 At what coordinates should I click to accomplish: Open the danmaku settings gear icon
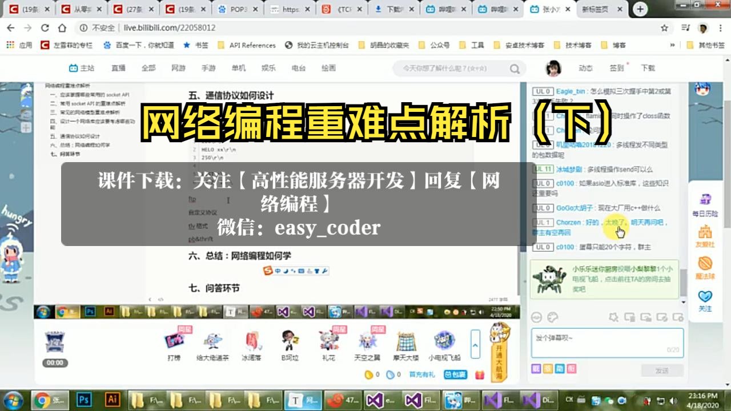pyautogui.click(x=678, y=317)
